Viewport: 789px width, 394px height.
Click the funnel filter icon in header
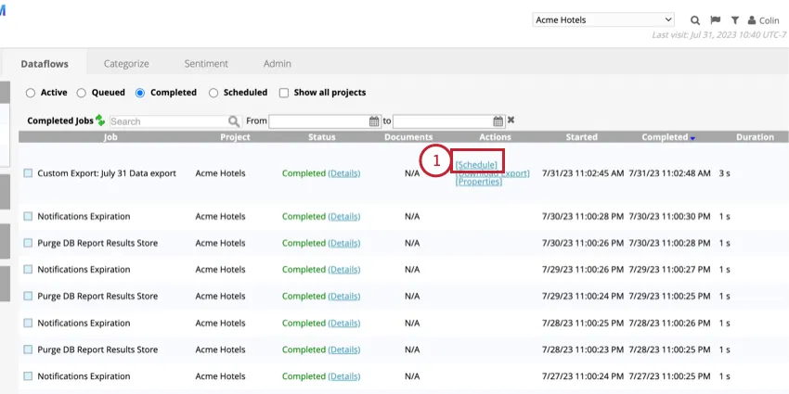click(x=734, y=19)
